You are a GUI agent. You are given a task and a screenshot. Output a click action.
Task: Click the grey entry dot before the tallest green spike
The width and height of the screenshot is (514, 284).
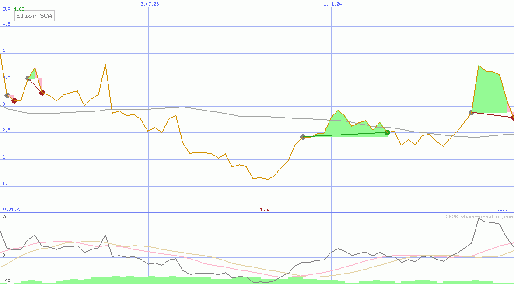point(472,112)
